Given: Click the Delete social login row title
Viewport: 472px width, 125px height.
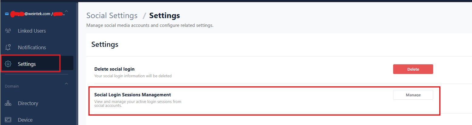Looking at the screenshot, I should [x=114, y=69].
